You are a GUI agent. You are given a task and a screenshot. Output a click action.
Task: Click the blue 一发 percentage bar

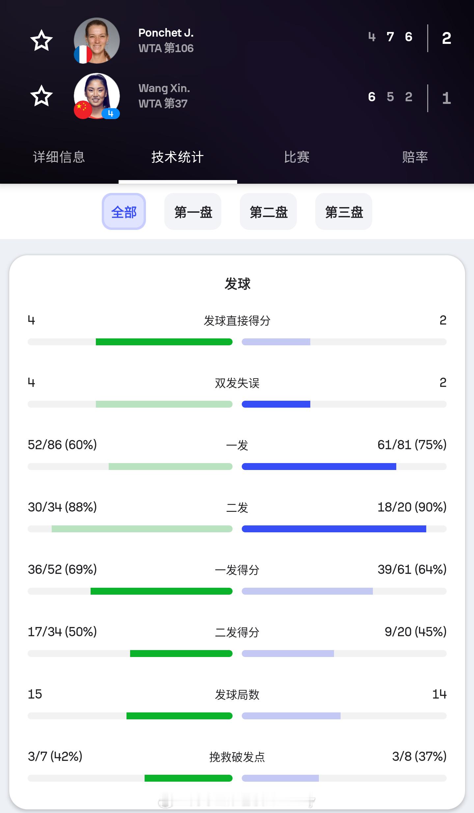coord(319,466)
